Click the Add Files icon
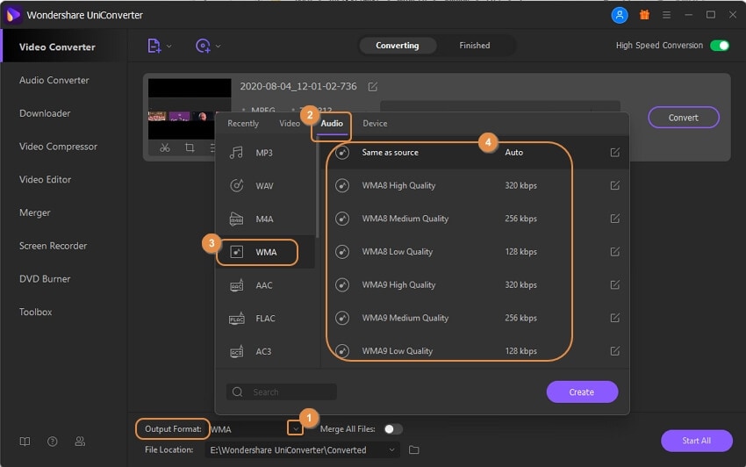 point(154,46)
